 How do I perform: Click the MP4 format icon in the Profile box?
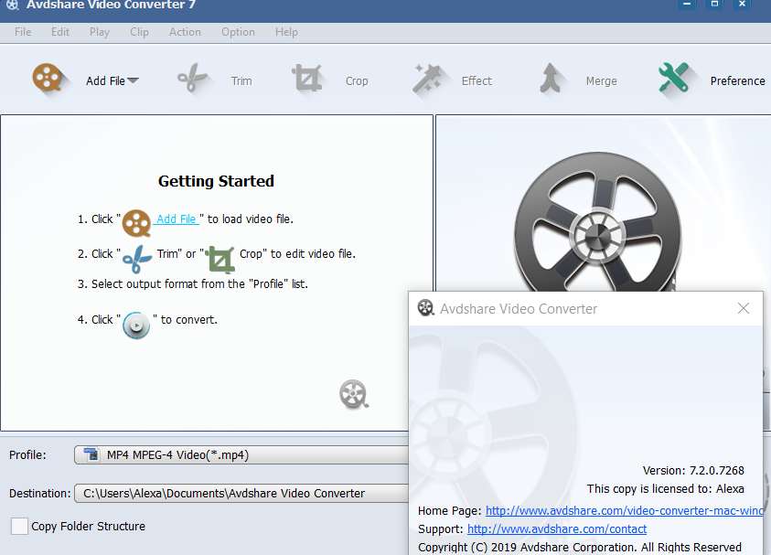[x=91, y=454]
